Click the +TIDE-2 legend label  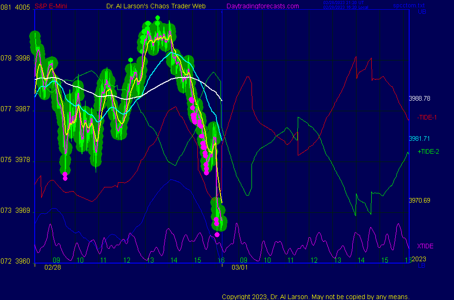428,151
